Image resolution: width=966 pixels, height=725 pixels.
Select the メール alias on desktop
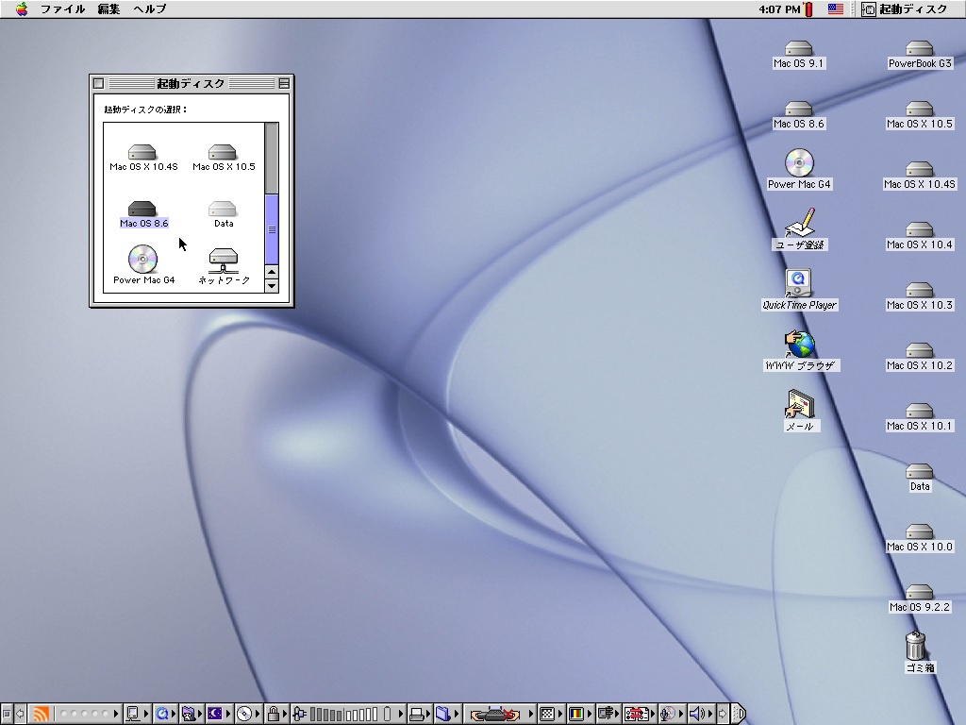[800, 411]
